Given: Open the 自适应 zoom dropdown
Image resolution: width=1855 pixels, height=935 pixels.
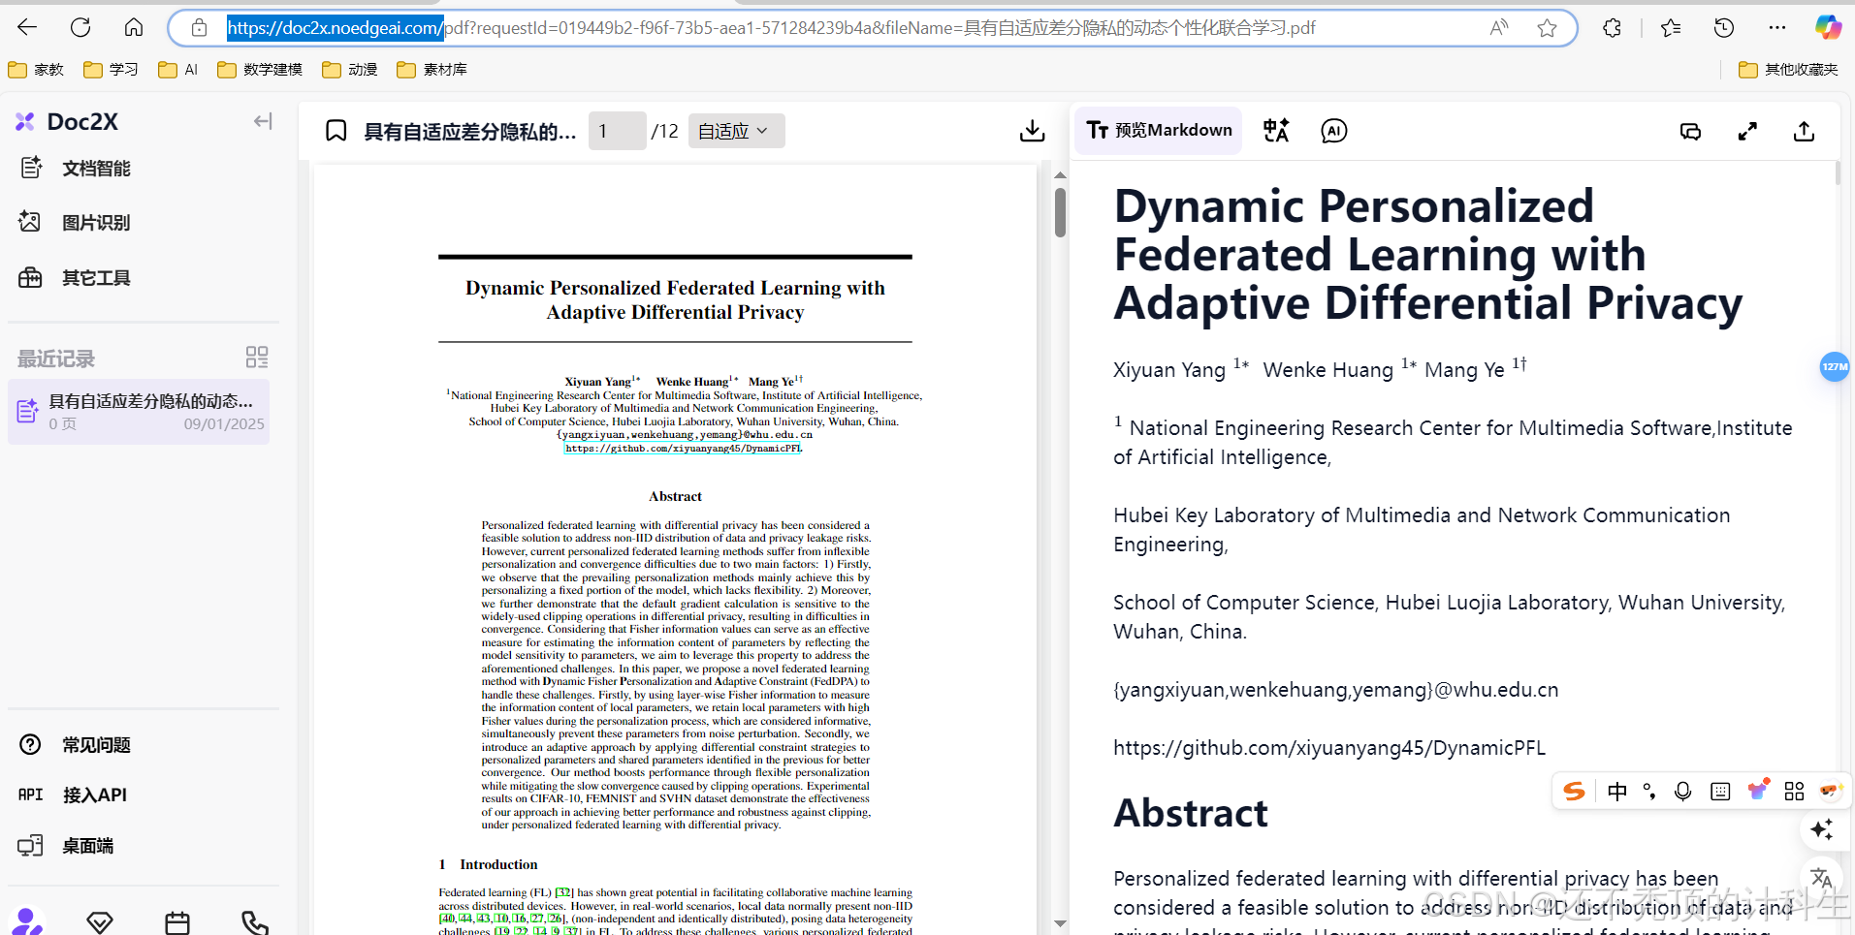Looking at the screenshot, I should 736,131.
